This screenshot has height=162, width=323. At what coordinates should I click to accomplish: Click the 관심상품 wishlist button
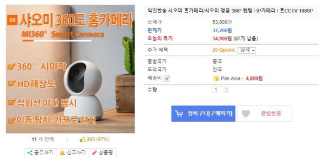click(264, 114)
